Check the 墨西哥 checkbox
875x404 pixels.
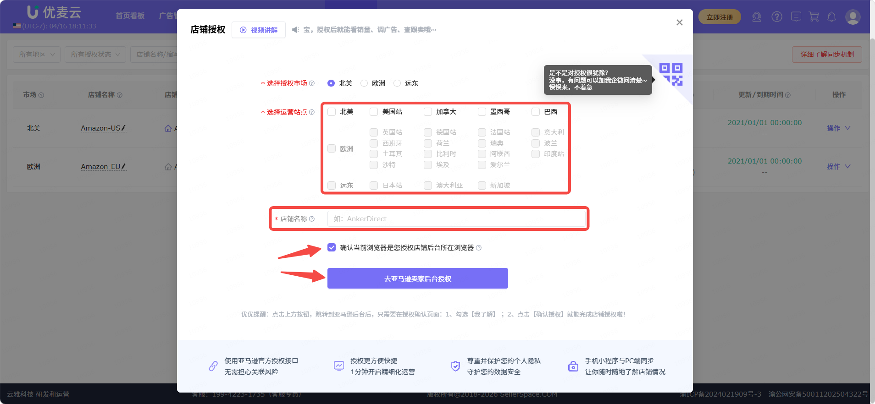[x=482, y=112]
